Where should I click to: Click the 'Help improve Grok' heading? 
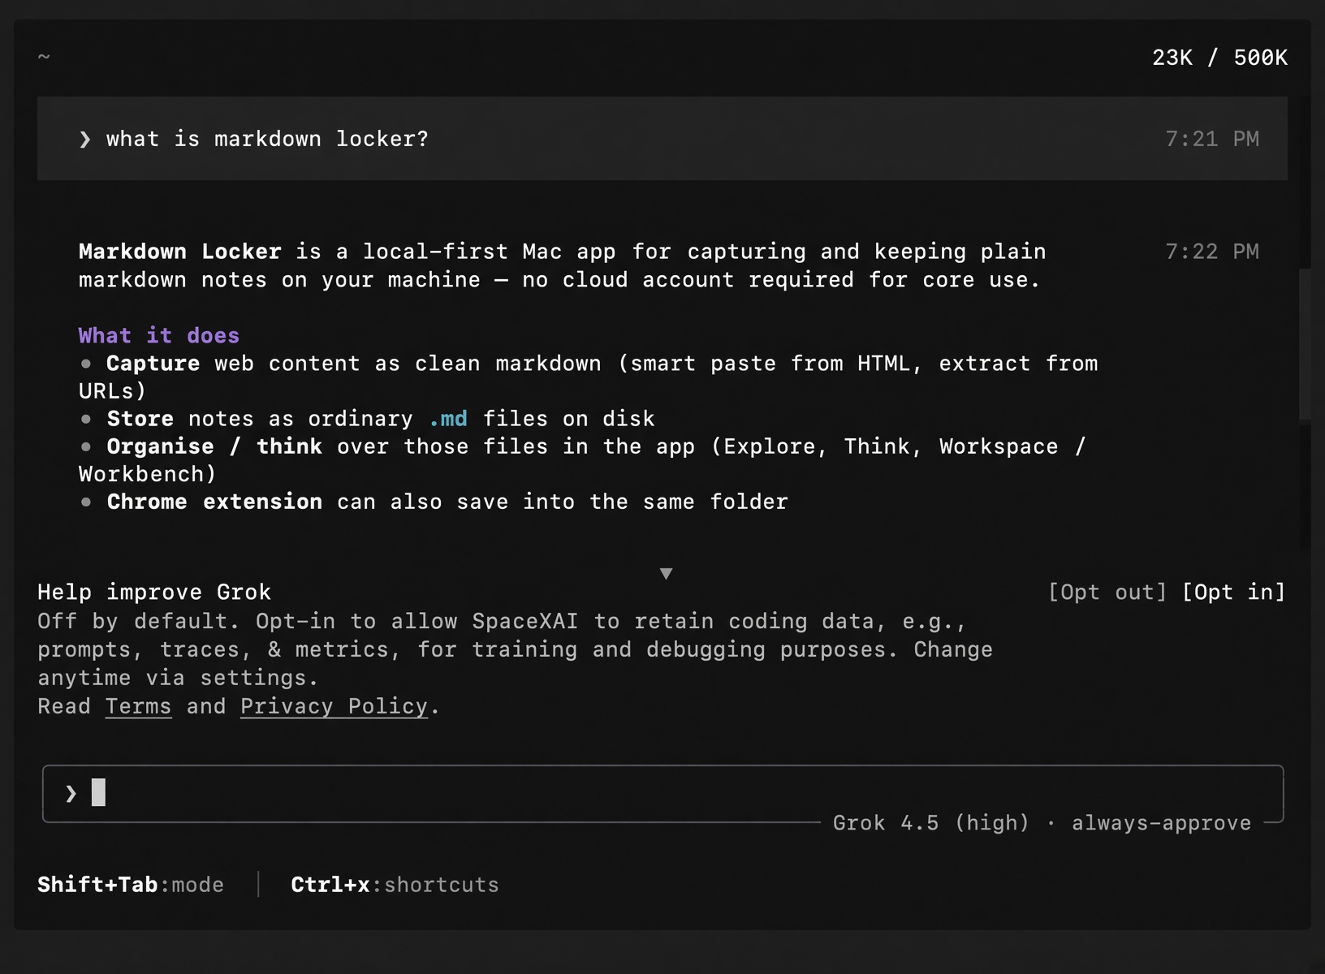click(154, 593)
